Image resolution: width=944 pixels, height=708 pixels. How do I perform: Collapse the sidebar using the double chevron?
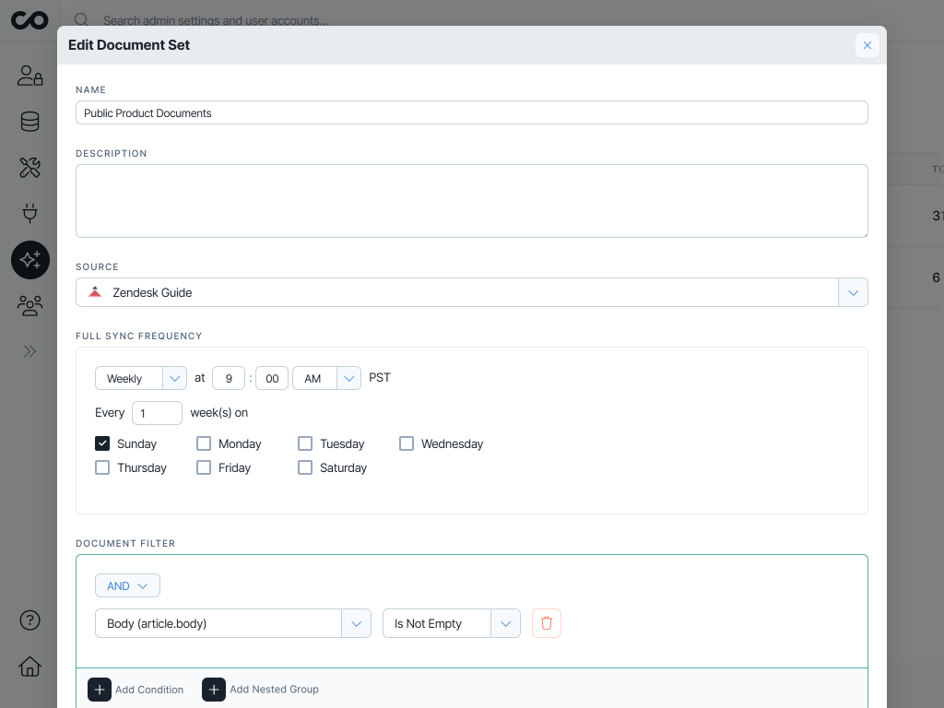(x=30, y=351)
